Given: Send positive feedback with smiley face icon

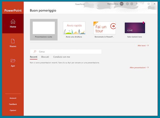Looking at the screenshot, I should click(x=127, y=4).
